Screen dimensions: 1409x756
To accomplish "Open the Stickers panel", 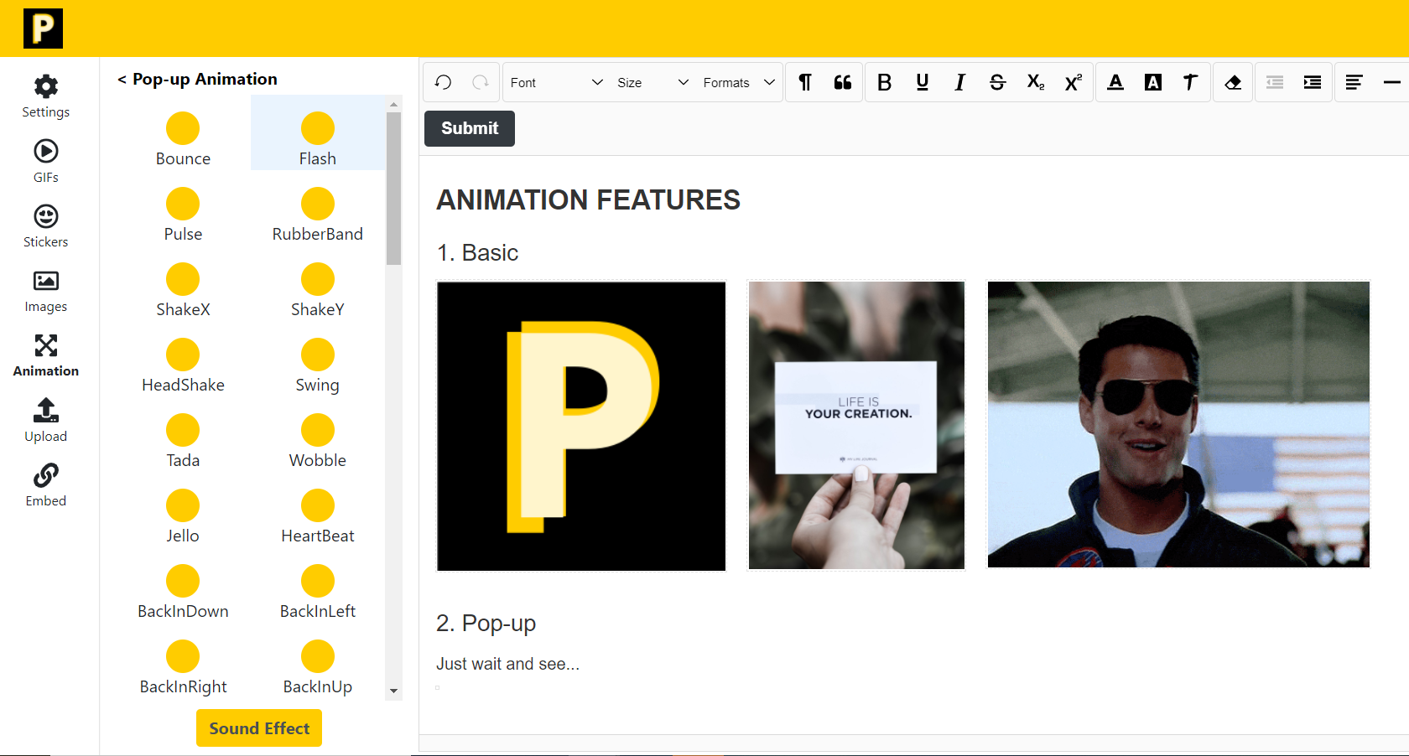I will (x=45, y=226).
